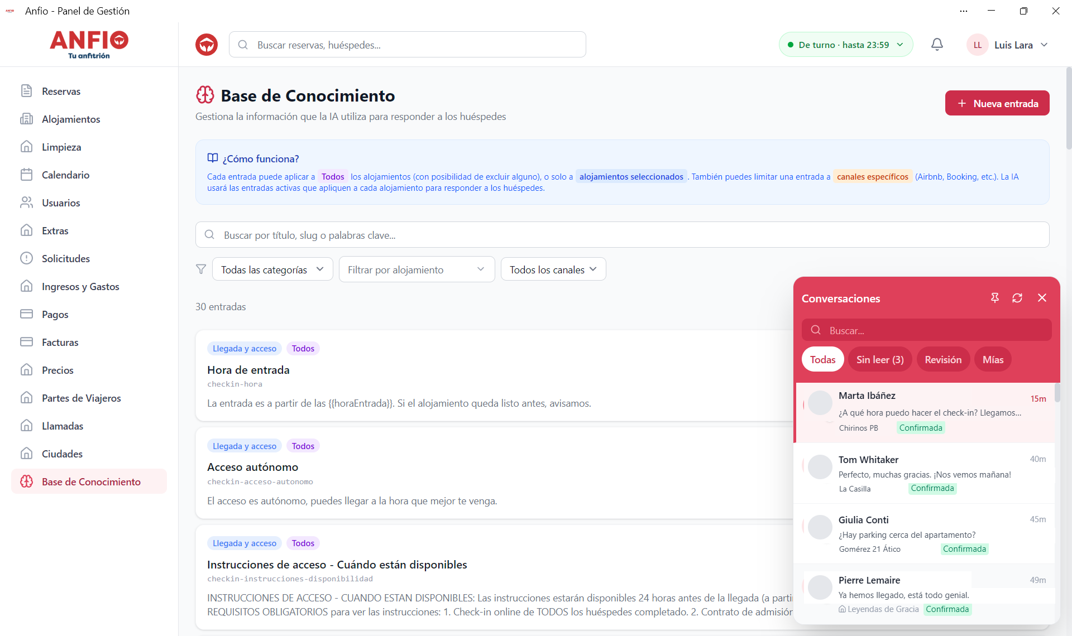This screenshot has width=1072, height=636.
Task: Open Todos los canales dropdown
Action: pyautogui.click(x=553, y=269)
